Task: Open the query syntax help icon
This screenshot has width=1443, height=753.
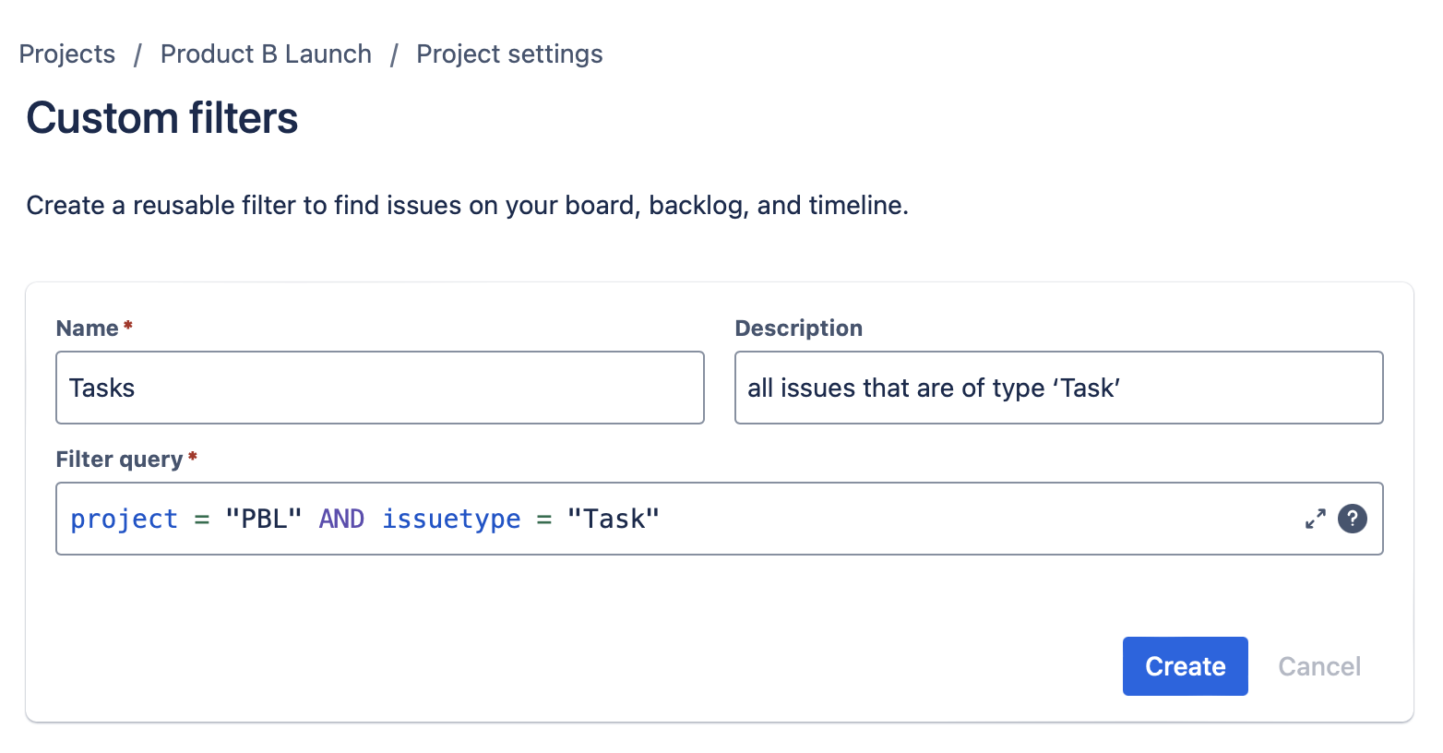Action: [x=1352, y=519]
